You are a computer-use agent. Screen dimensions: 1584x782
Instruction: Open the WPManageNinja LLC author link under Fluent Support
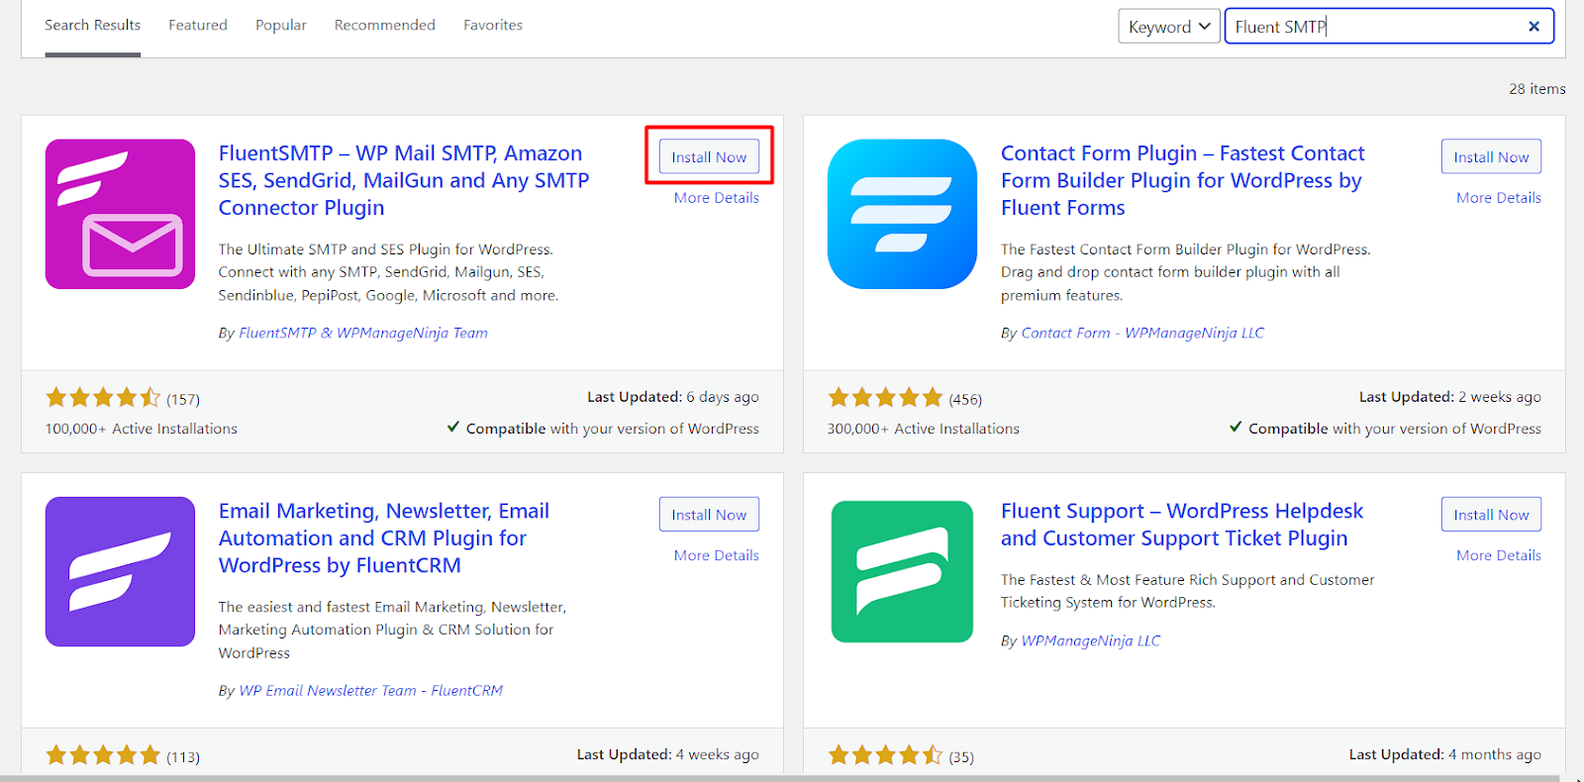pyautogui.click(x=1090, y=640)
